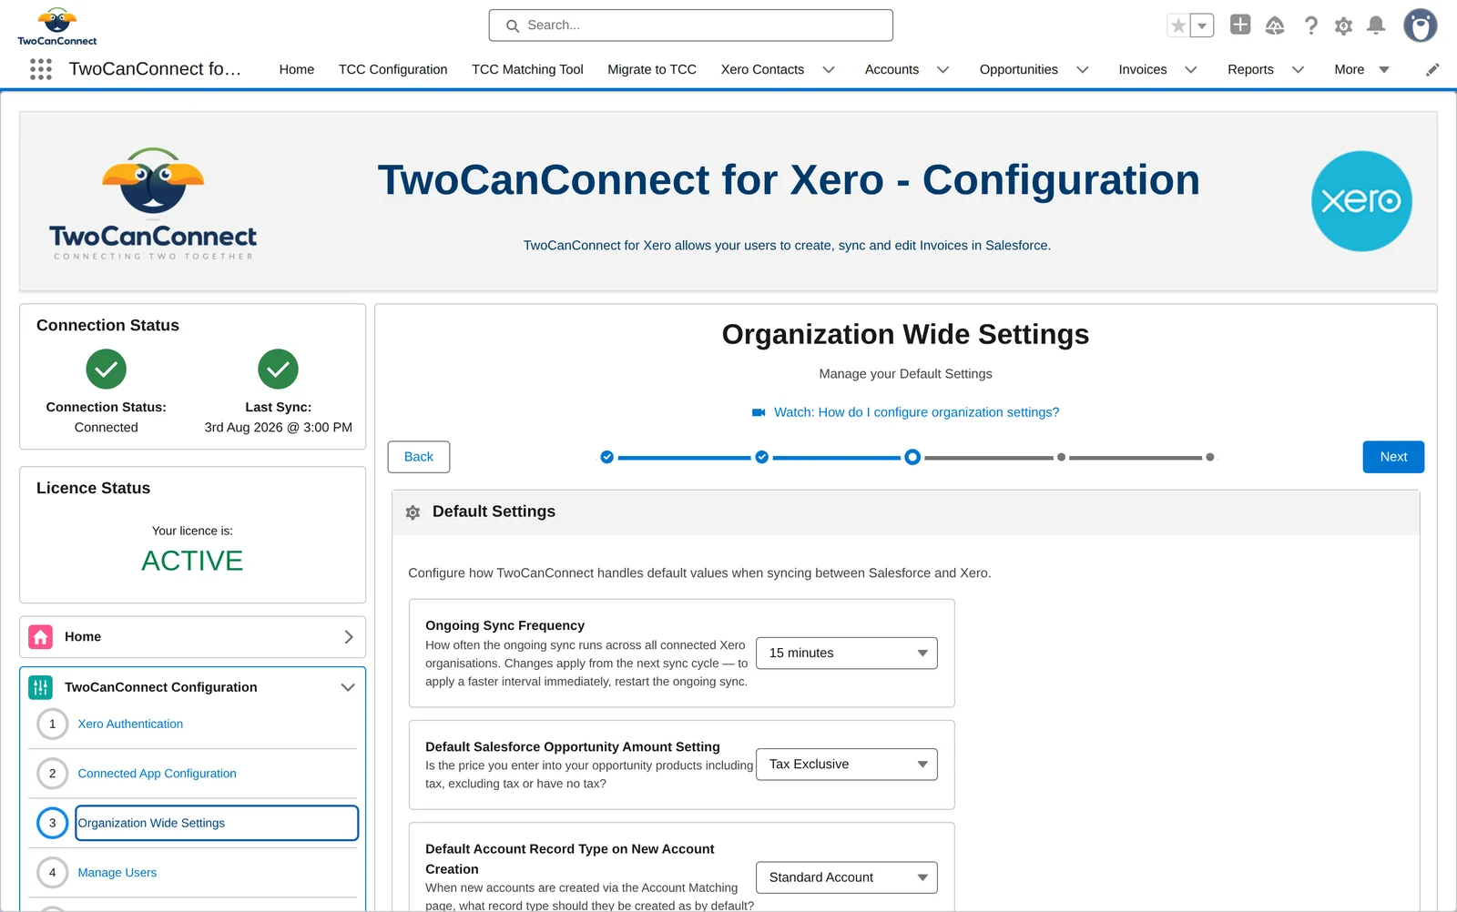This screenshot has width=1457, height=912.
Task: Click the ACTIVE licence status text
Action: [x=192, y=561]
